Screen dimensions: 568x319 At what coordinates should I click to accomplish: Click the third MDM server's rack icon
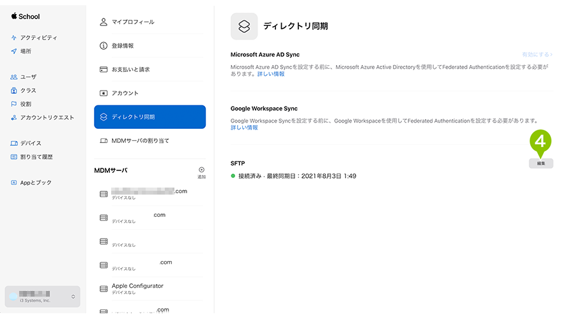104,241
